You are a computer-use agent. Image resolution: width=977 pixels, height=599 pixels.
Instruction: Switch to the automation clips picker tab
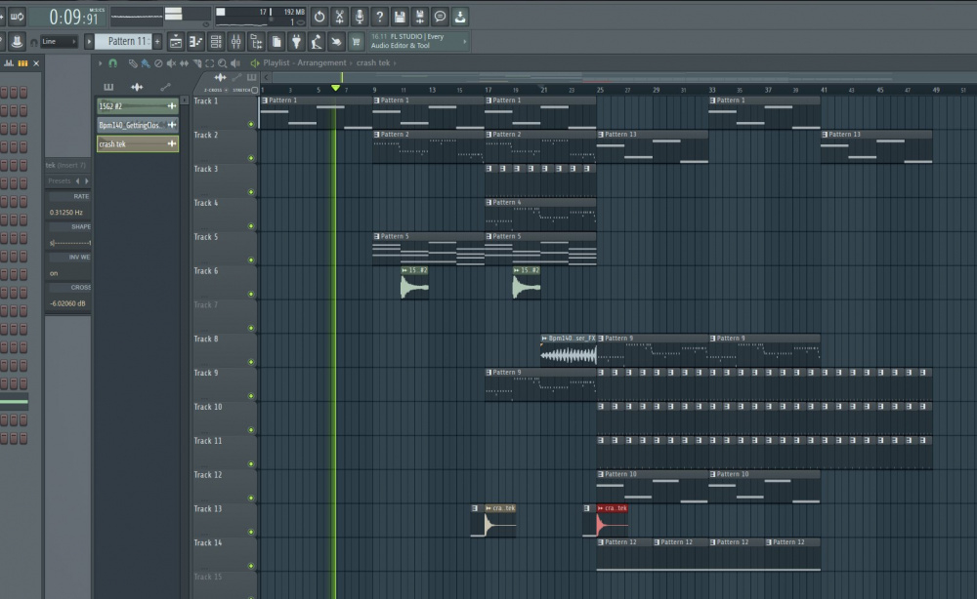[x=164, y=87]
